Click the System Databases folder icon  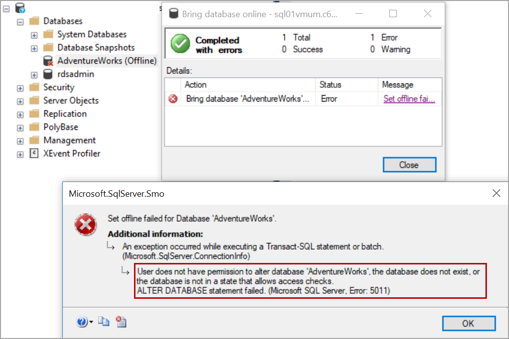48,34
